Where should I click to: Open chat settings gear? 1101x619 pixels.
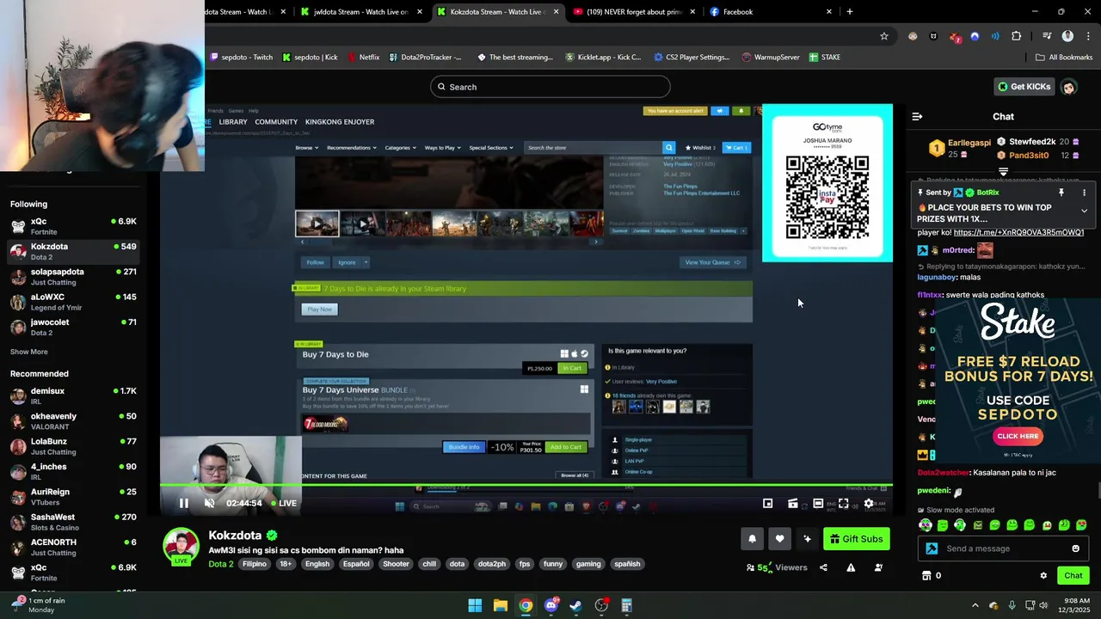pos(1043,575)
